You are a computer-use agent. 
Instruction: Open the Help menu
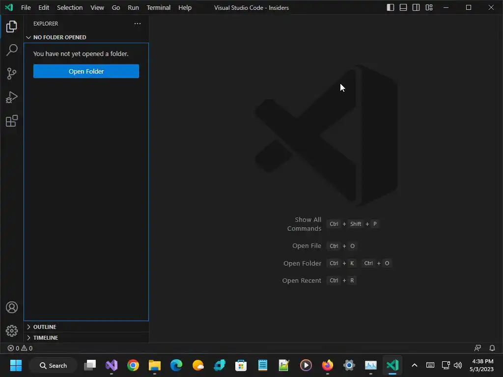185,7
